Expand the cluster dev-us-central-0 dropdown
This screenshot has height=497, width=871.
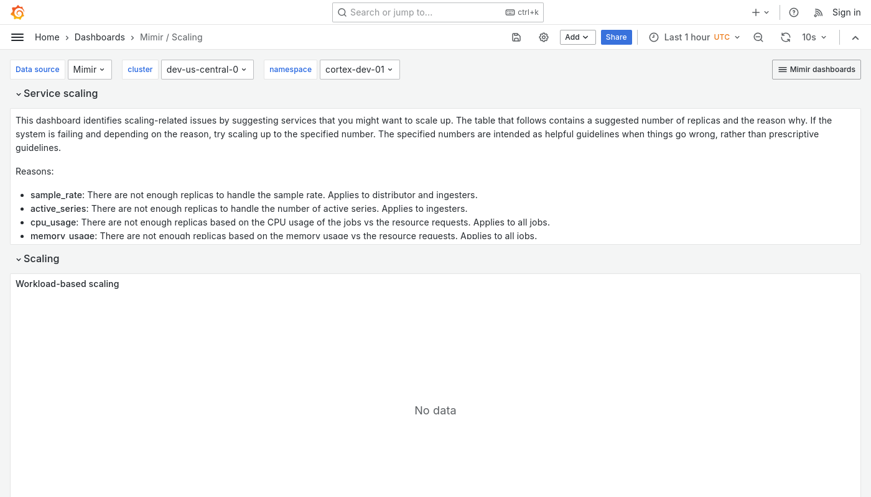pos(207,70)
